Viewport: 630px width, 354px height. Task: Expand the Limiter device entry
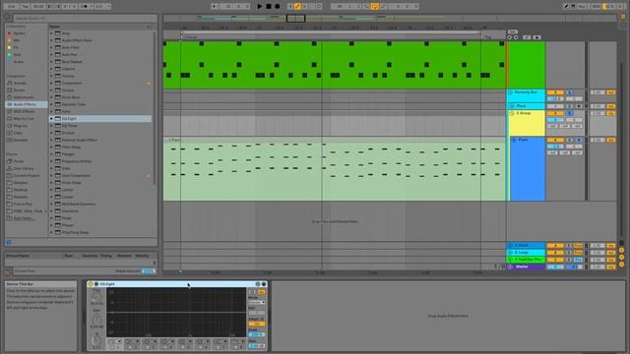[x=51, y=190]
